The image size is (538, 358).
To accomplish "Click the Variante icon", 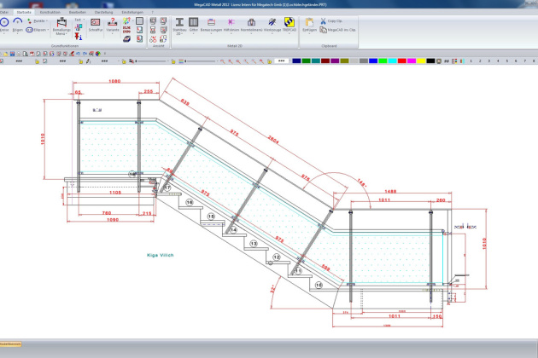I will pyautogui.click(x=112, y=24).
